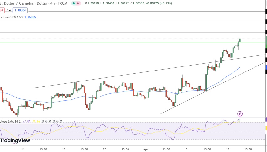Click the latest green candlestick at chart top
This screenshot has height=152, width=267.
coord(240,40)
